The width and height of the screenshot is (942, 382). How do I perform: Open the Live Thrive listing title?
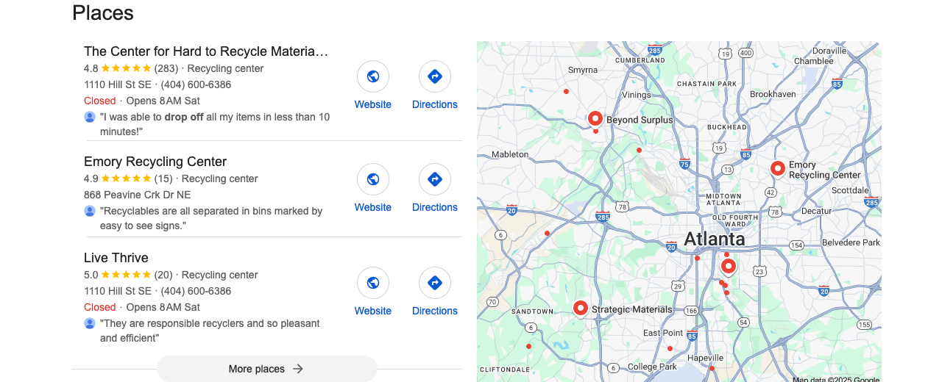click(116, 258)
